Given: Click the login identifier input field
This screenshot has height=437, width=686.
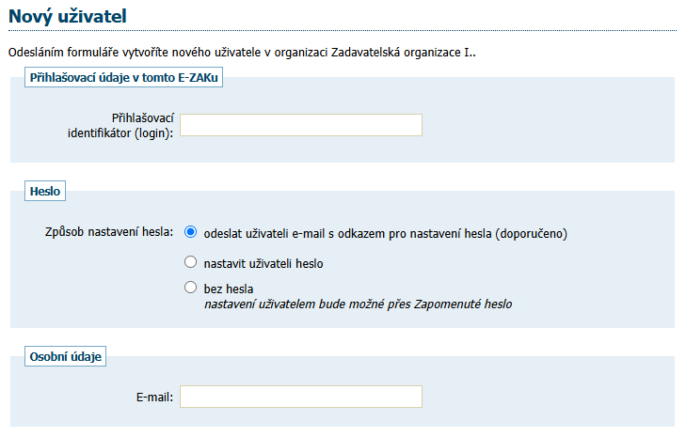Looking at the screenshot, I should [301, 125].
